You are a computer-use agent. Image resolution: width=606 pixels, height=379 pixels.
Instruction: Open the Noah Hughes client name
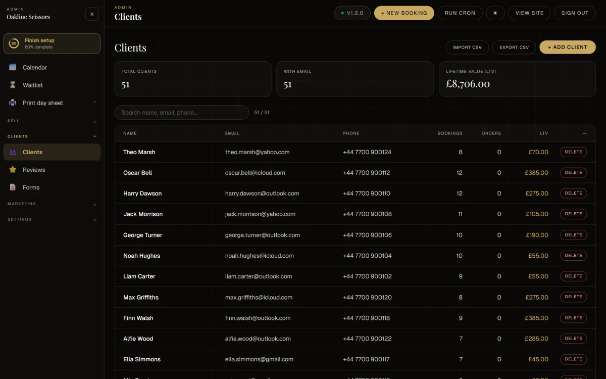(x=141, y=256)
